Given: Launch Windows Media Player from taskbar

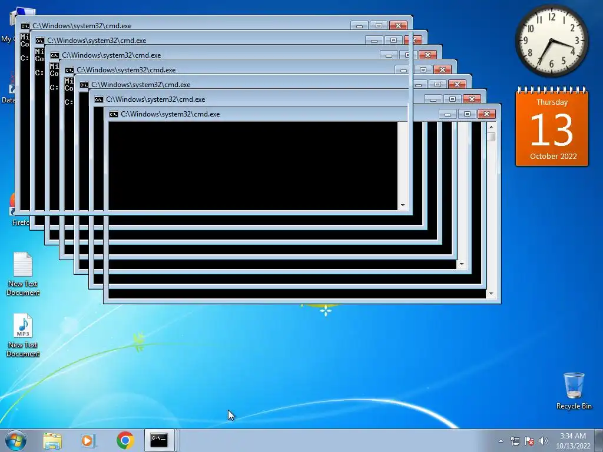Looking at the screenshot, I should 88,441.
